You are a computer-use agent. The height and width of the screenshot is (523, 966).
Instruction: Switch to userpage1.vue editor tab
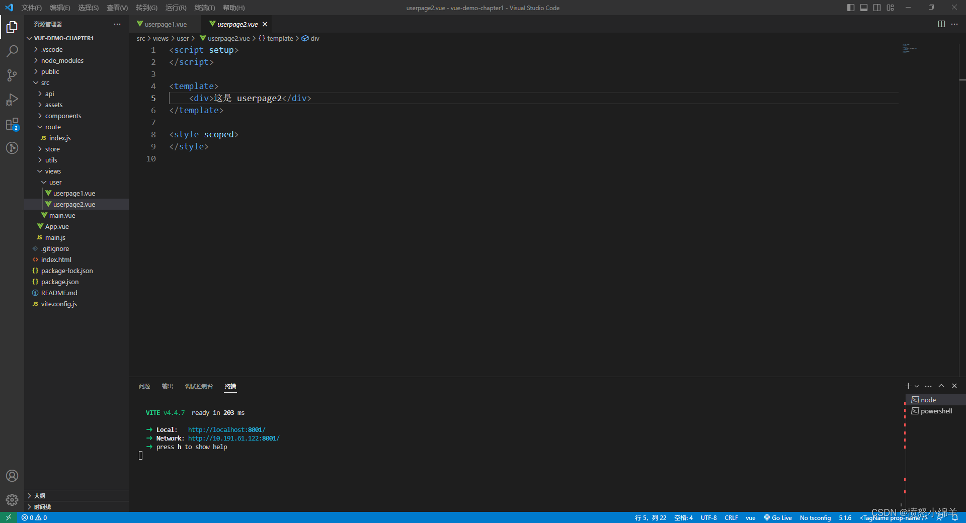165,24
